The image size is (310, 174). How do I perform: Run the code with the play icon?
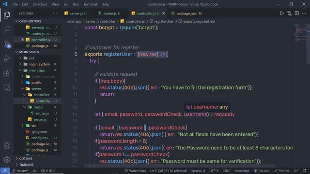tap(282, 13)
